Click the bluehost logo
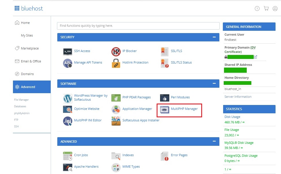The width and height of the screenshot is (281, 174). pos(29,8)
